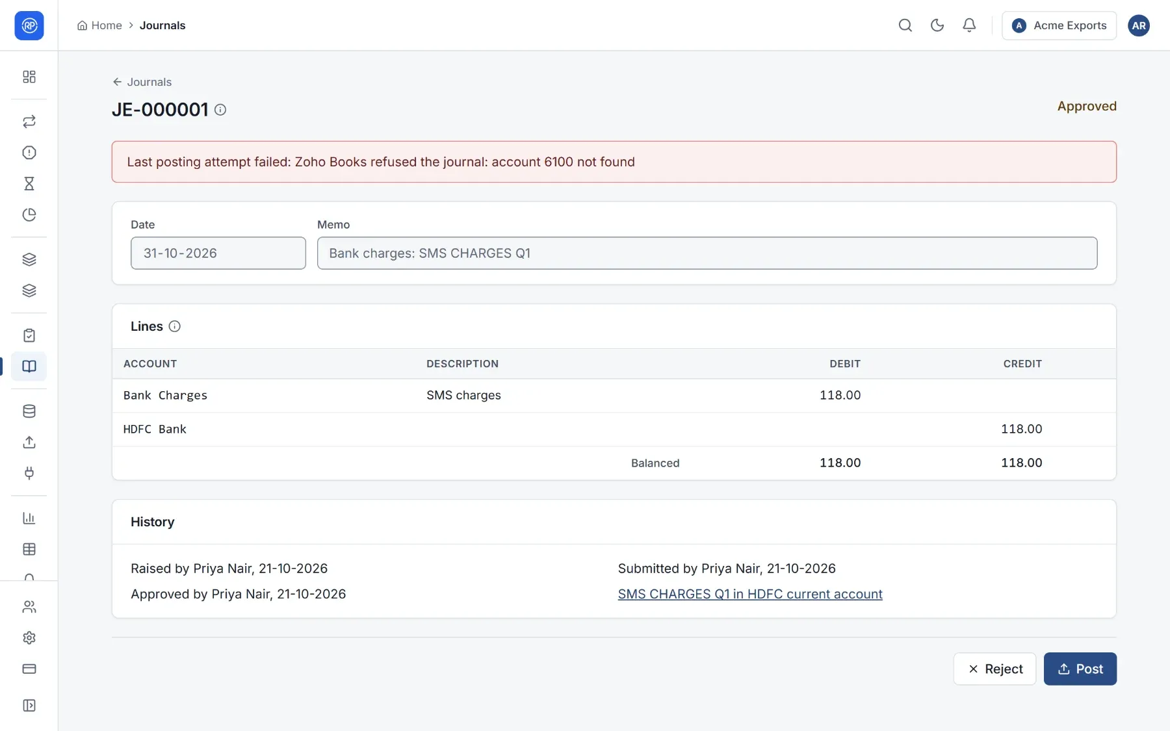Image resolution: width=1170 pixels, height=731 pixels.
Task: Open the database cylinder sidebar icon
Action: point(29,411)
